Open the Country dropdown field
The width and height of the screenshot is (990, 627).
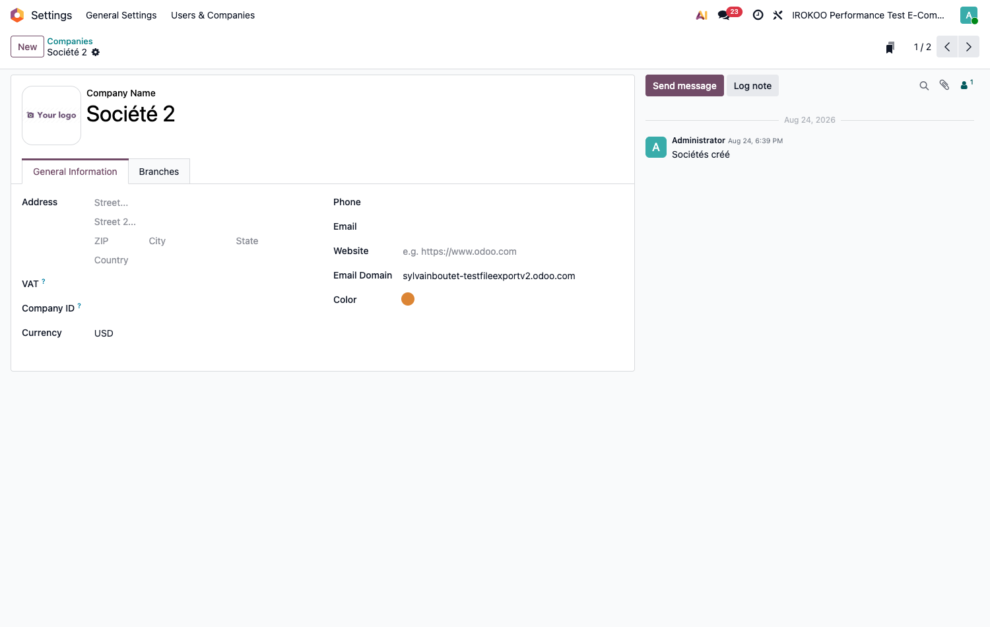(203, 260)
